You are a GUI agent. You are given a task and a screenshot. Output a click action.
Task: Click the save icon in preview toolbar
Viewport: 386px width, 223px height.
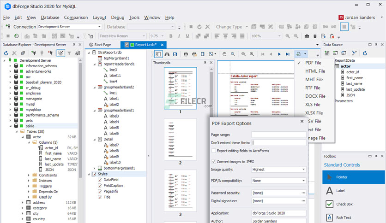click(x=175, y=54)
